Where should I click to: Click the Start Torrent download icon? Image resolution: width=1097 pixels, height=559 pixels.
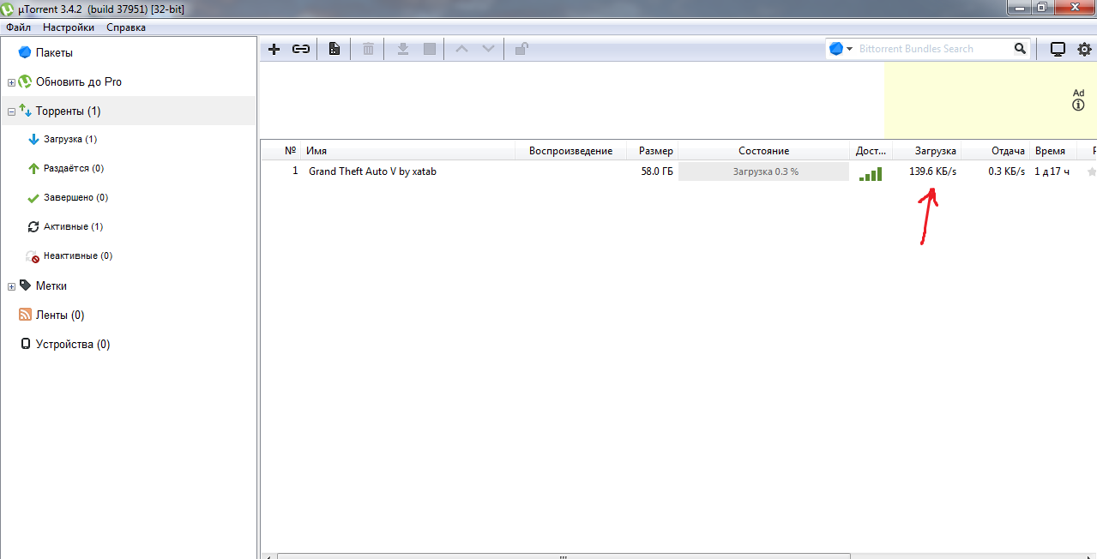coord(402,49)
